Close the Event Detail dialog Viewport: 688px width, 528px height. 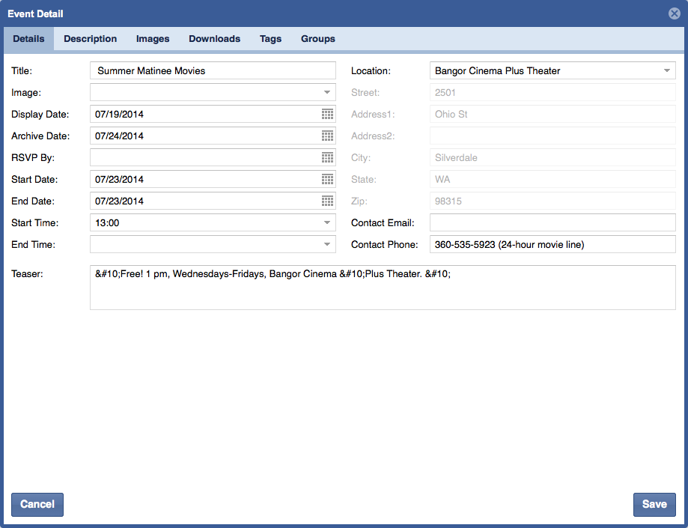[674, 13]
